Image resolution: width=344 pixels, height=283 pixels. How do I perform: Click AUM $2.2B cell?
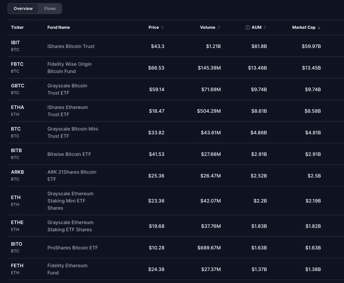[260, 201]
